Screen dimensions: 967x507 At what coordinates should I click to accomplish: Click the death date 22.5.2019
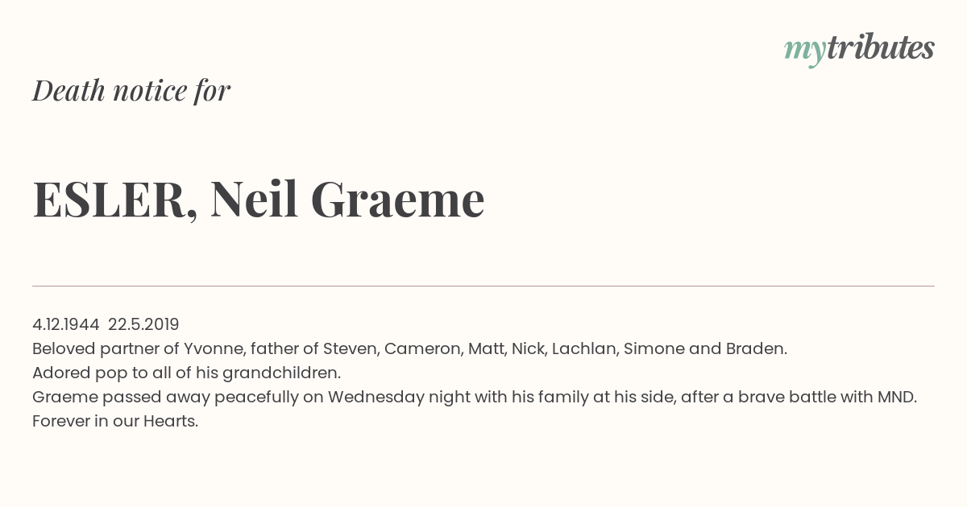143,324
